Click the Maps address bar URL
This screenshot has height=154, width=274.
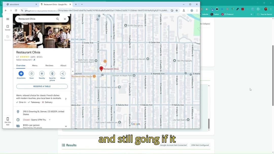coord(96,10)
